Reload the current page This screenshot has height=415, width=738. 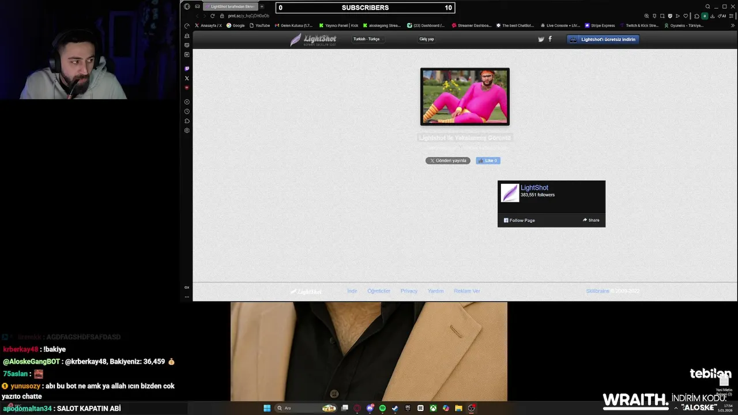(x=213, y=16)
